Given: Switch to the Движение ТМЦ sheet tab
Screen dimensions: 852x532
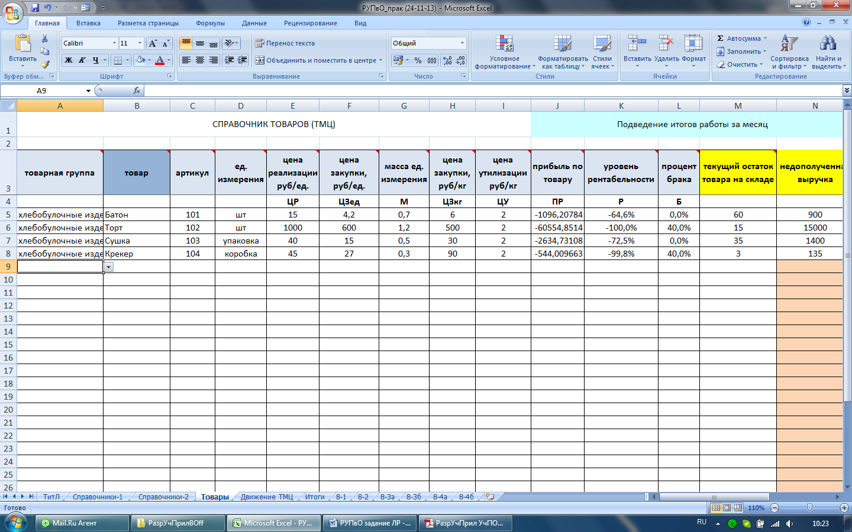Looking at the screenshot, I should (x=266, y=497).
